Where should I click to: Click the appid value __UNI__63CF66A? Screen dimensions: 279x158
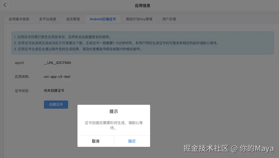[x=57, y=63]
